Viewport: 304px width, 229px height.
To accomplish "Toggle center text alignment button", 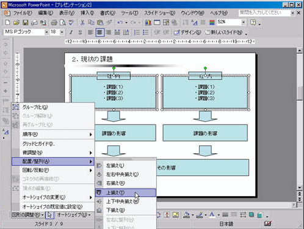I will pyautogui.click(x=100, y=32).
